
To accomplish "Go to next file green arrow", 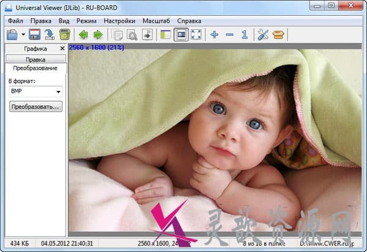I will (98, 35).
